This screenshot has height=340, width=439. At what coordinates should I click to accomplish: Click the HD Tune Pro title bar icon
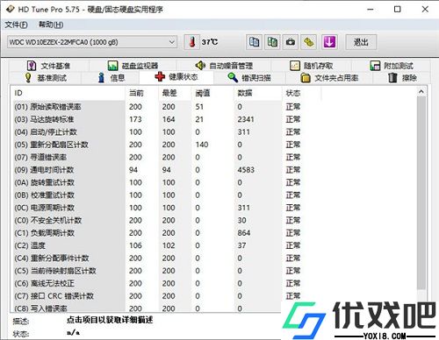pyautogui.click(x=11, y=10)
